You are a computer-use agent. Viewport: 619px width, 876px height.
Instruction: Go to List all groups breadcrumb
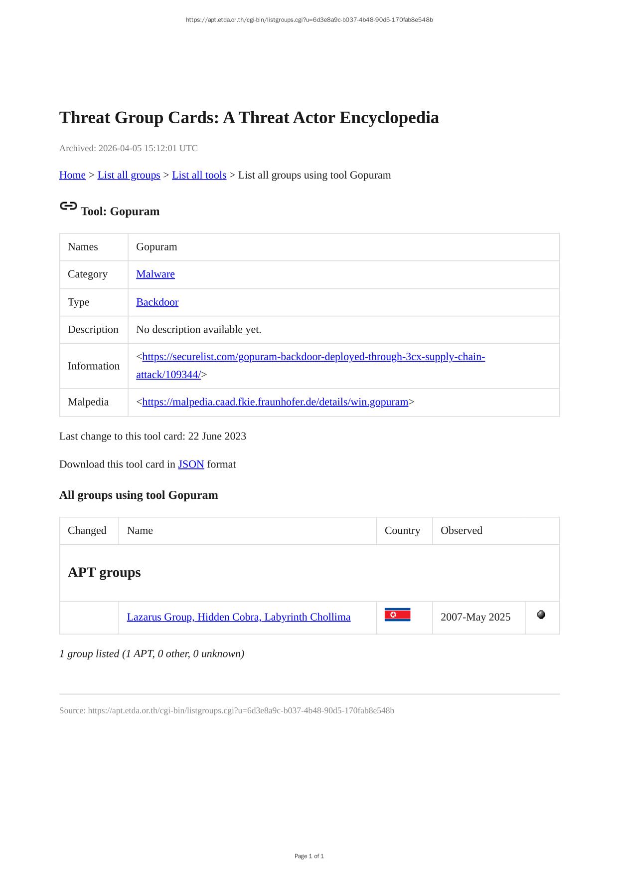pos(129,175)
